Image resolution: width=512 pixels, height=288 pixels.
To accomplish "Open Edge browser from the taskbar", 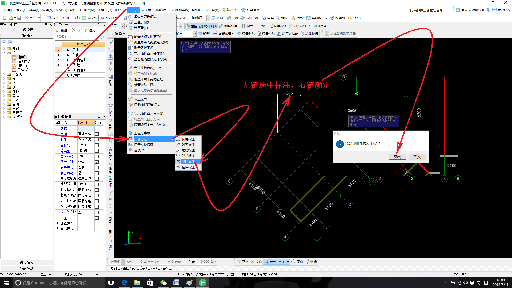I will coord(124,283).
